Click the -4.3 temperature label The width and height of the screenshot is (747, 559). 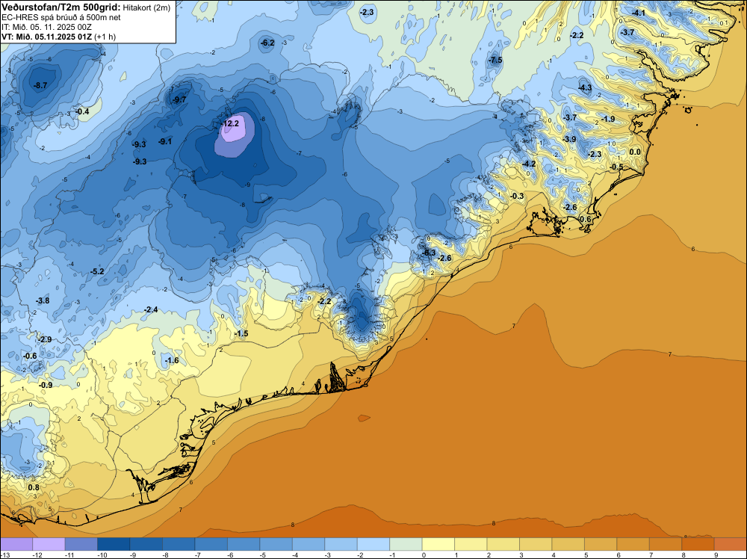[x=585, y=87]
